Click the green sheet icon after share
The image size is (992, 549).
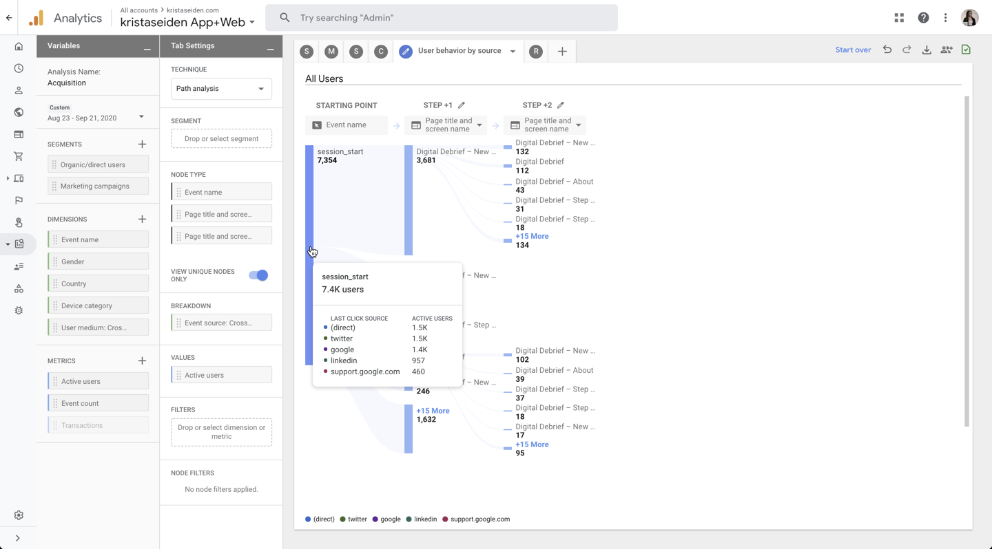[966, 50]
